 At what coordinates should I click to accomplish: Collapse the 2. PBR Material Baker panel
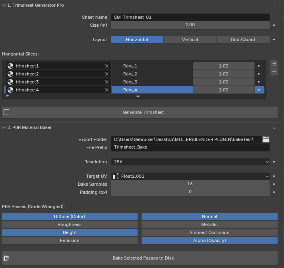(4, 128)
